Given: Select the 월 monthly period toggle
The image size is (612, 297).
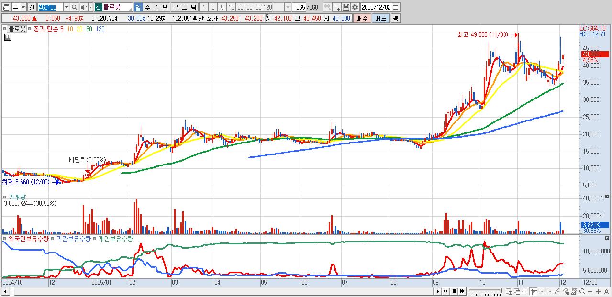Looking at the screenshot, I should (156, 7).
